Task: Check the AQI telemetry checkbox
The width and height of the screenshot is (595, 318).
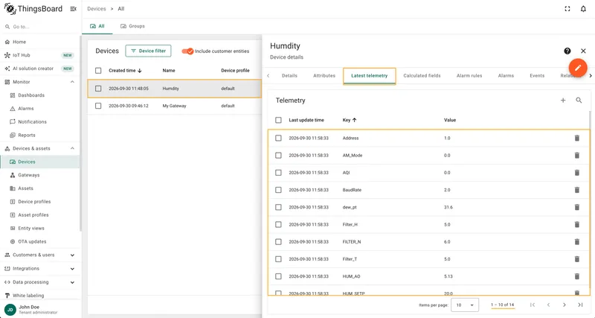Action: (278, 173)
